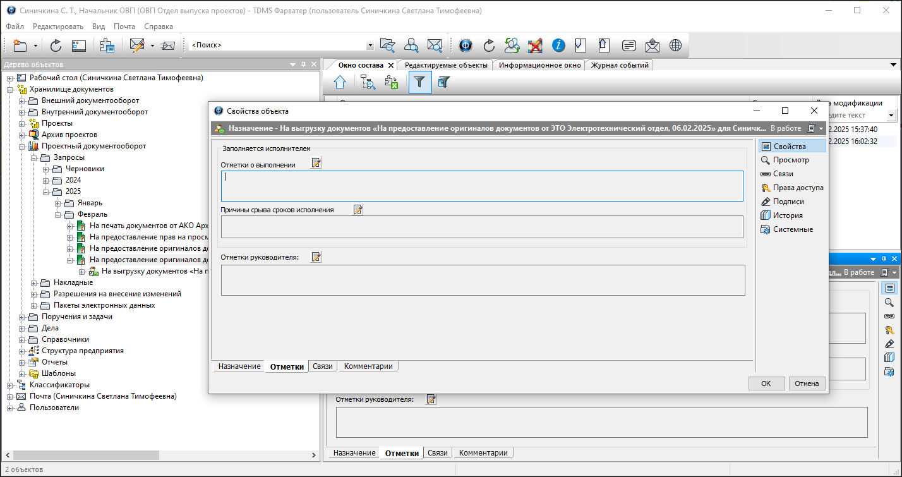Select Поручения и задачи in the tree
The height and width of the screenshot is (477, 902).
pyautogui.click(x=77, y=317)
